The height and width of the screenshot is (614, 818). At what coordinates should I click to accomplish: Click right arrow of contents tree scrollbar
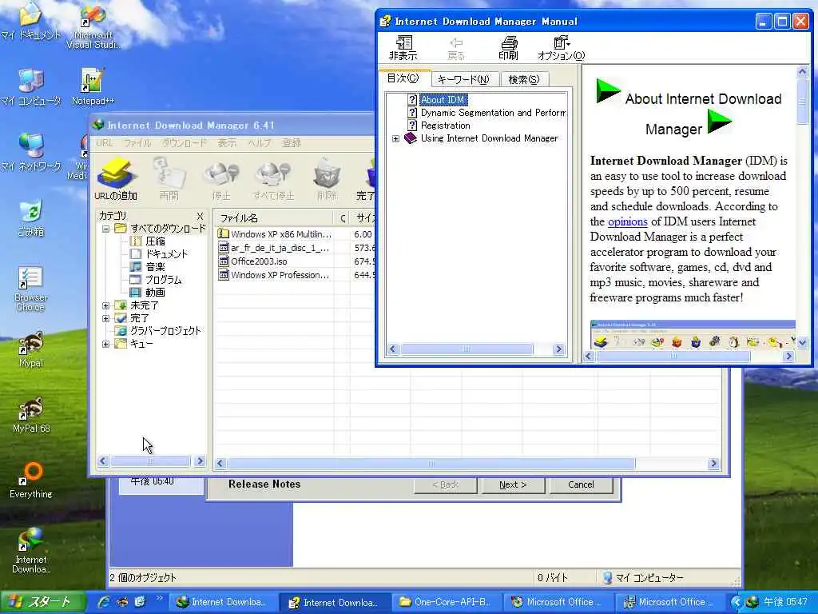click(558, 349)
